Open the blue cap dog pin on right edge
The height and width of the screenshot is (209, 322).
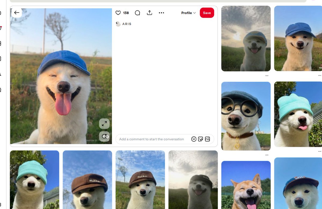(x=298, y=39)
